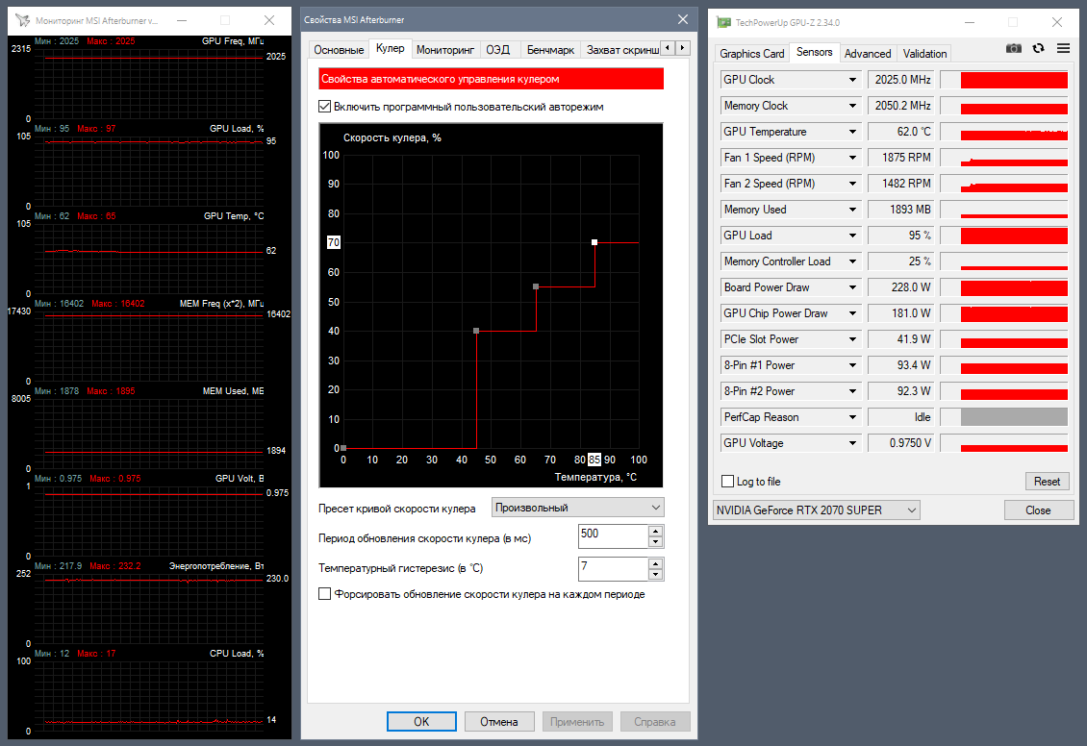Open the GPU-Z Validation tab
Screen dimensions: 1087x746
coord(924,53)
